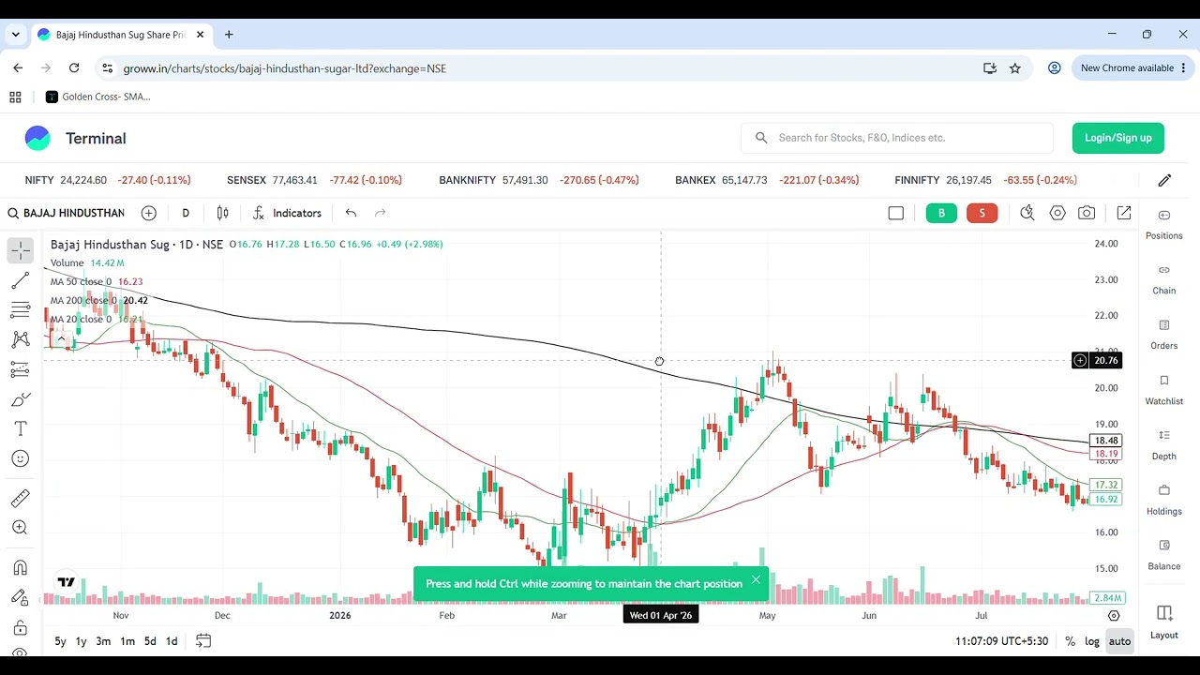Click the MA 50 close indicator legend
Screen dimensions: 1200x675
pyautogui.click(x=81, y=281)
